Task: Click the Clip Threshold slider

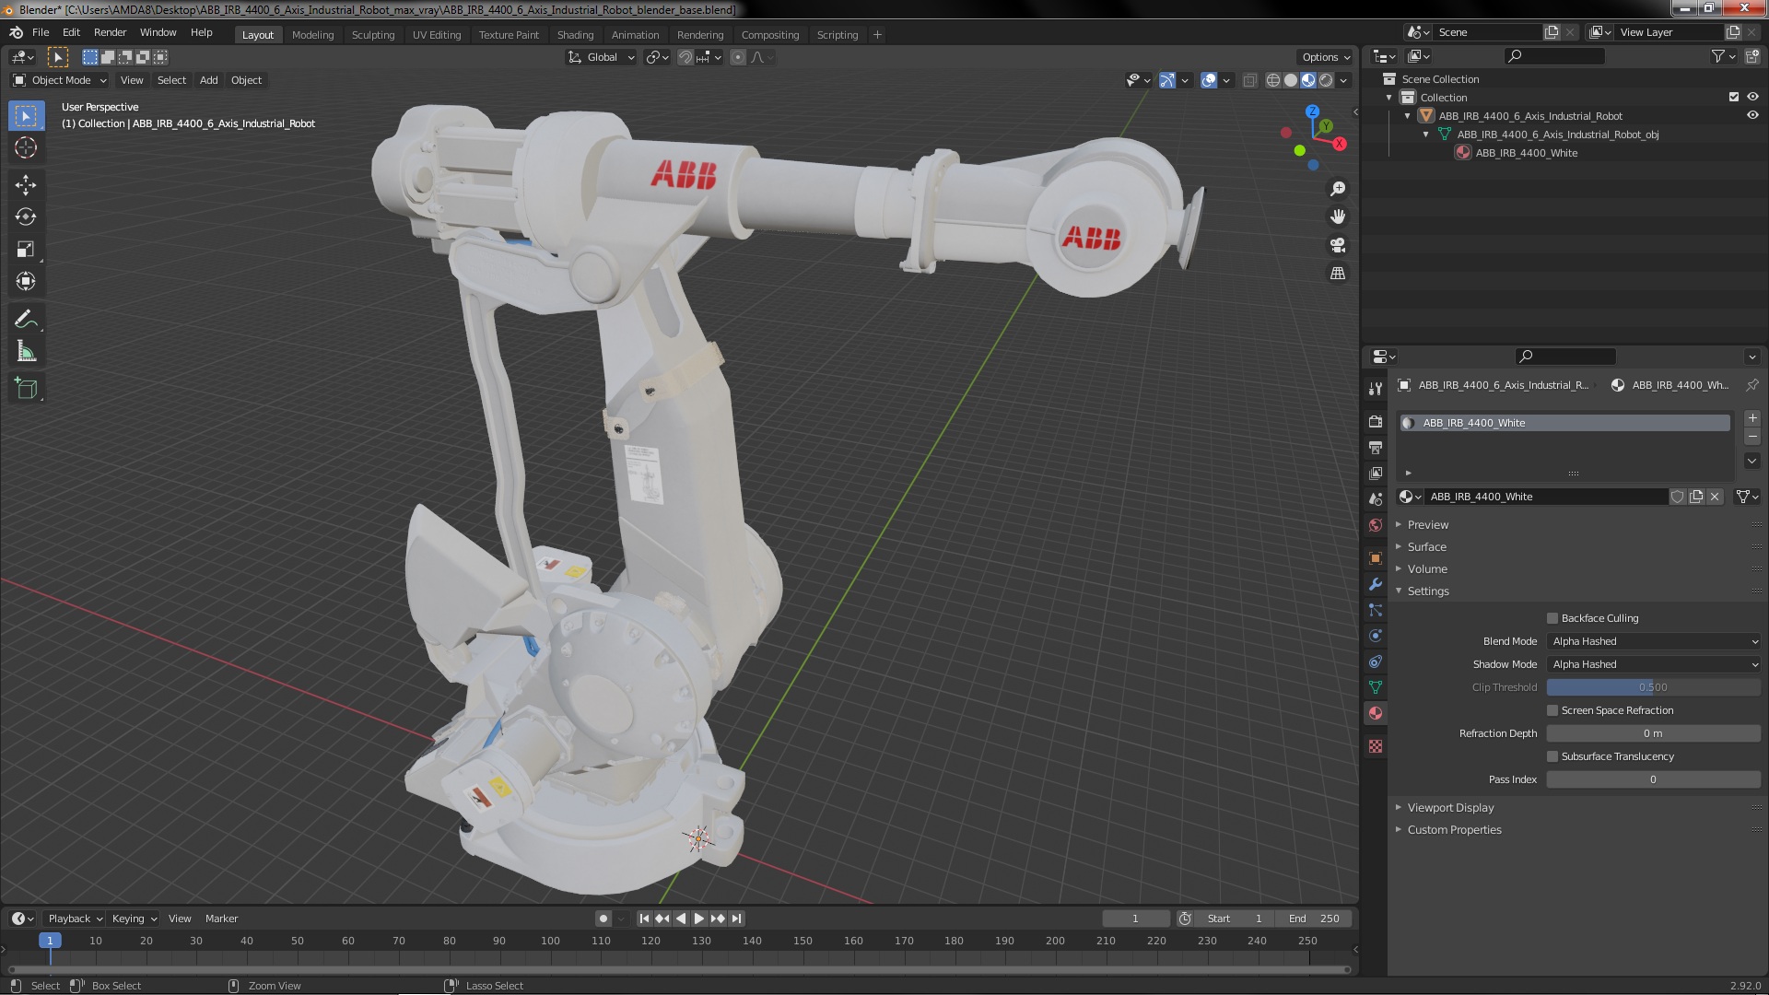Action: click(x=1654, y=687)
